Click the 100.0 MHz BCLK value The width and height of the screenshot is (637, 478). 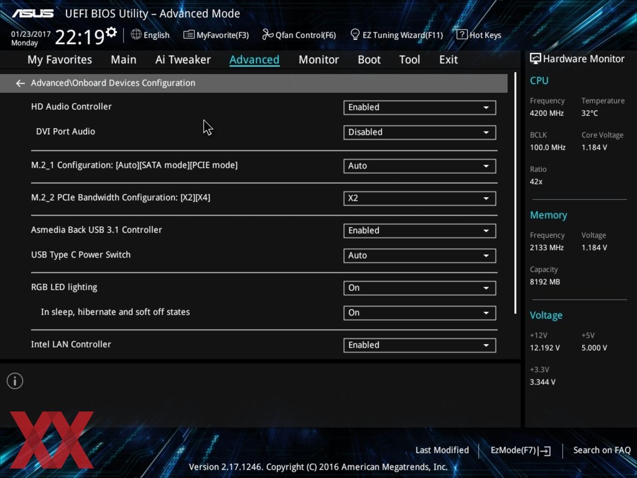pyautogui.click(x=548, y=147)
